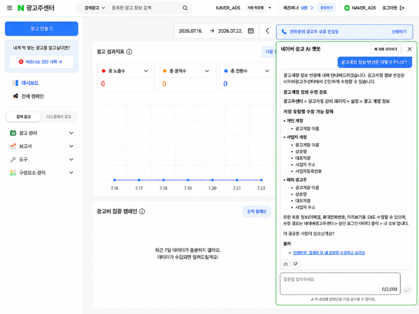Click the start date 2026.07.16.
Viewport: 419px width, 314px height.
coord(190,31)
